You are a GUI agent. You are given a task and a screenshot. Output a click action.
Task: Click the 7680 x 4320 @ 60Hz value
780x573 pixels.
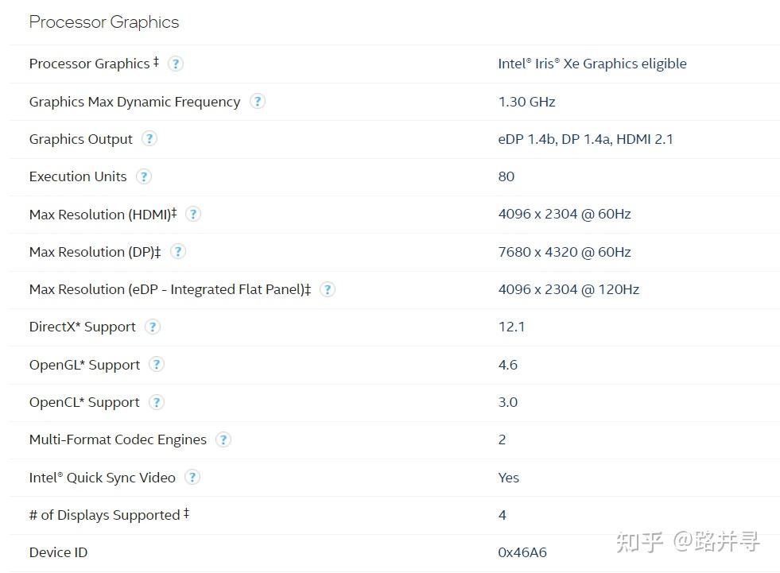coord(564,252)
